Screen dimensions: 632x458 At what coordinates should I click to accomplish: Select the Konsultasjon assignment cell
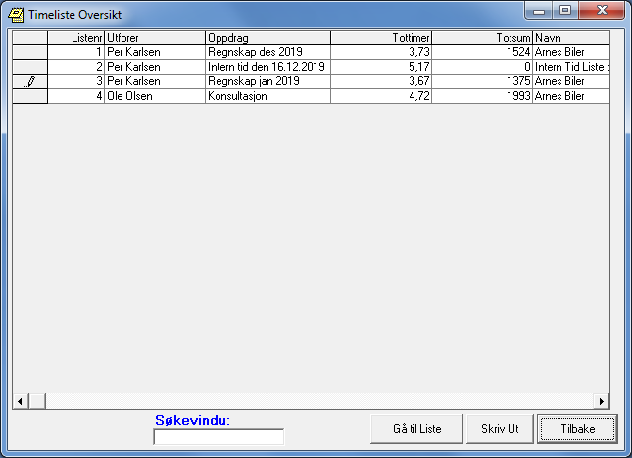(267, 97)
